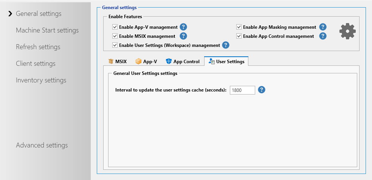
Task: Switch to the App Control tab
Action: pos(183,62)
